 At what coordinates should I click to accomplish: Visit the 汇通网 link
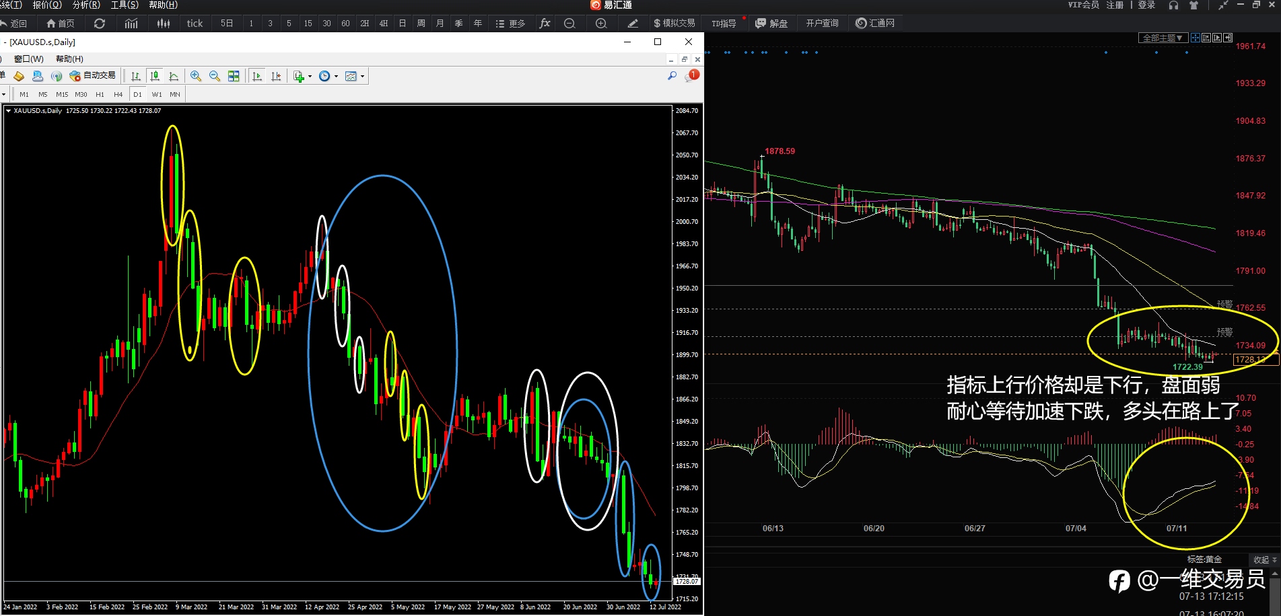(x=875, y=24)
